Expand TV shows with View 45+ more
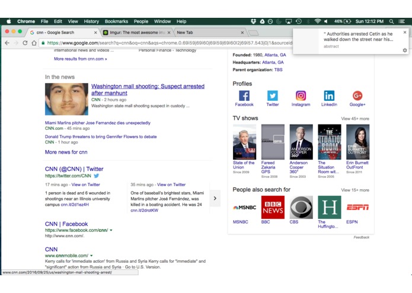 pyautogui.click(x=355, y=119)
